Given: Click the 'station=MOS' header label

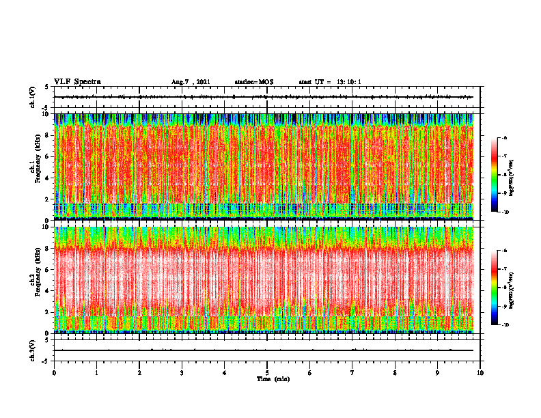Looking at the screenshot, I should tap(254, 82).
